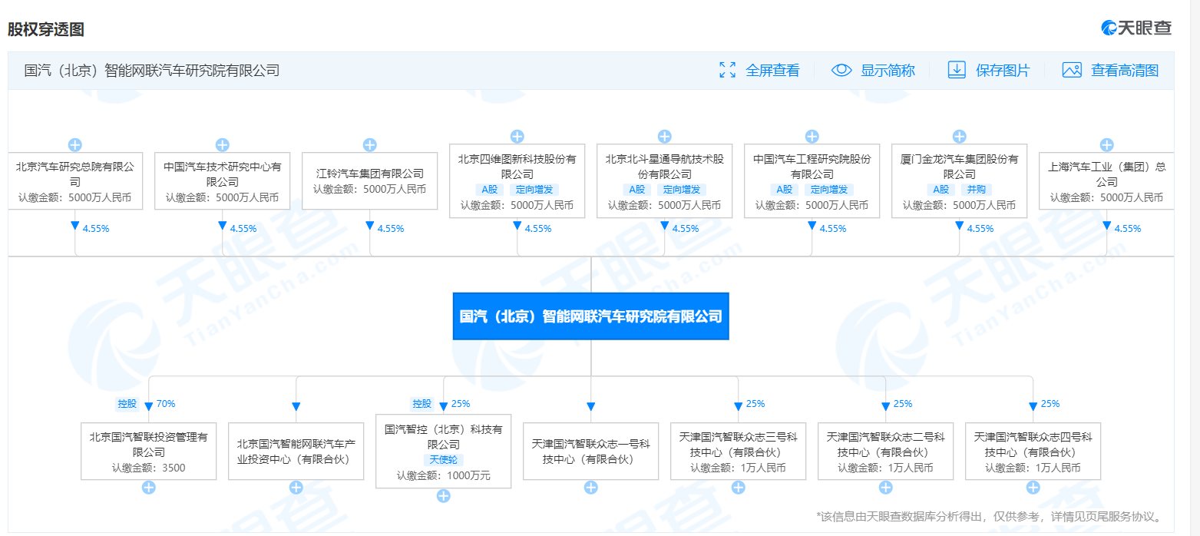This screenshot has height=536, width=1200.
Task: Click the 定向增发 tag on 北京北斗星通导航
Action: [x=681, y=190]
